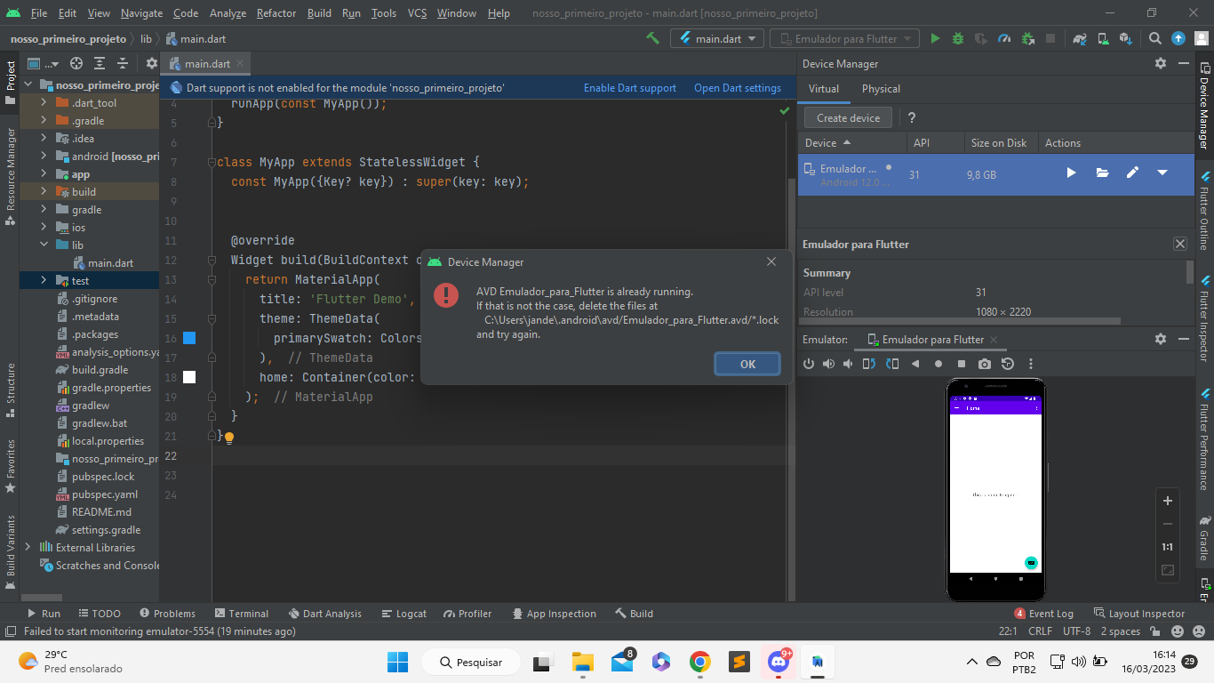Click Expand All icon in Project panel
The image size is (1214, 683).
100,63
